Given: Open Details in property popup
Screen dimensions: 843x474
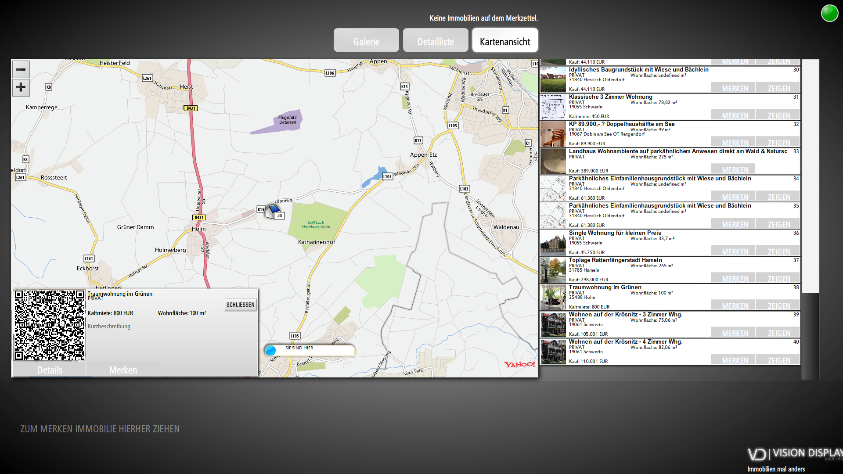Looking at the screenshot, I should [x=50, y=370].
